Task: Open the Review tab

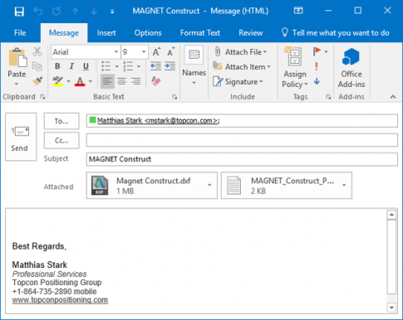Action: [251, 33]
